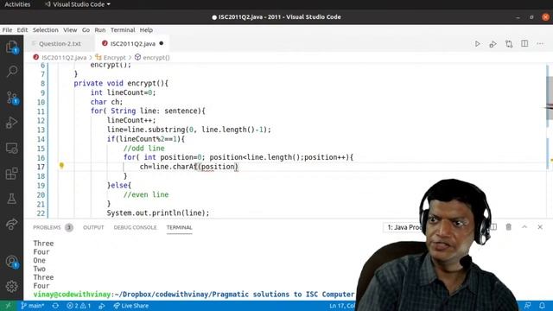Open Visual Studio Code app menu in top bar

tap(78, 4)
